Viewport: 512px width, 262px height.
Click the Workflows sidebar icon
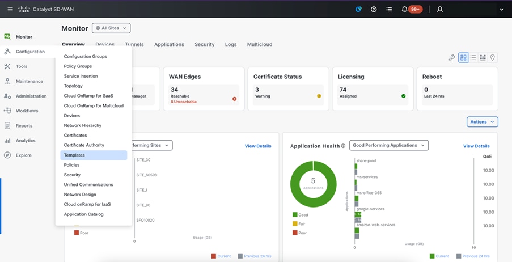[x=7, y=111]
